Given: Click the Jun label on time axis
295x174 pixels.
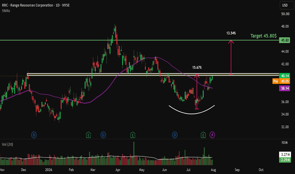Looking at the screenshot, I should click(x=164, y=170).
